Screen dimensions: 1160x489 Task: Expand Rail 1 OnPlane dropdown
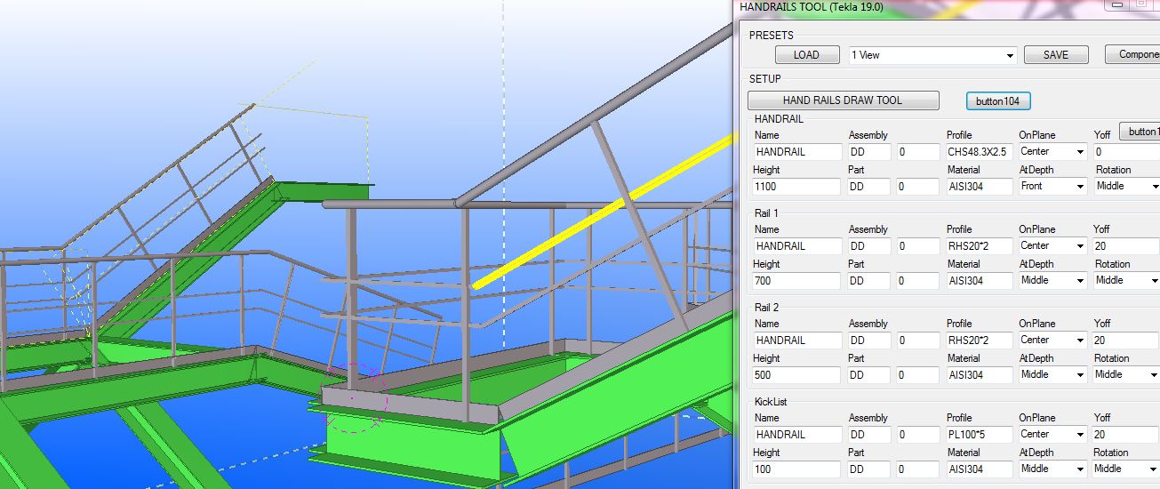1052,246
